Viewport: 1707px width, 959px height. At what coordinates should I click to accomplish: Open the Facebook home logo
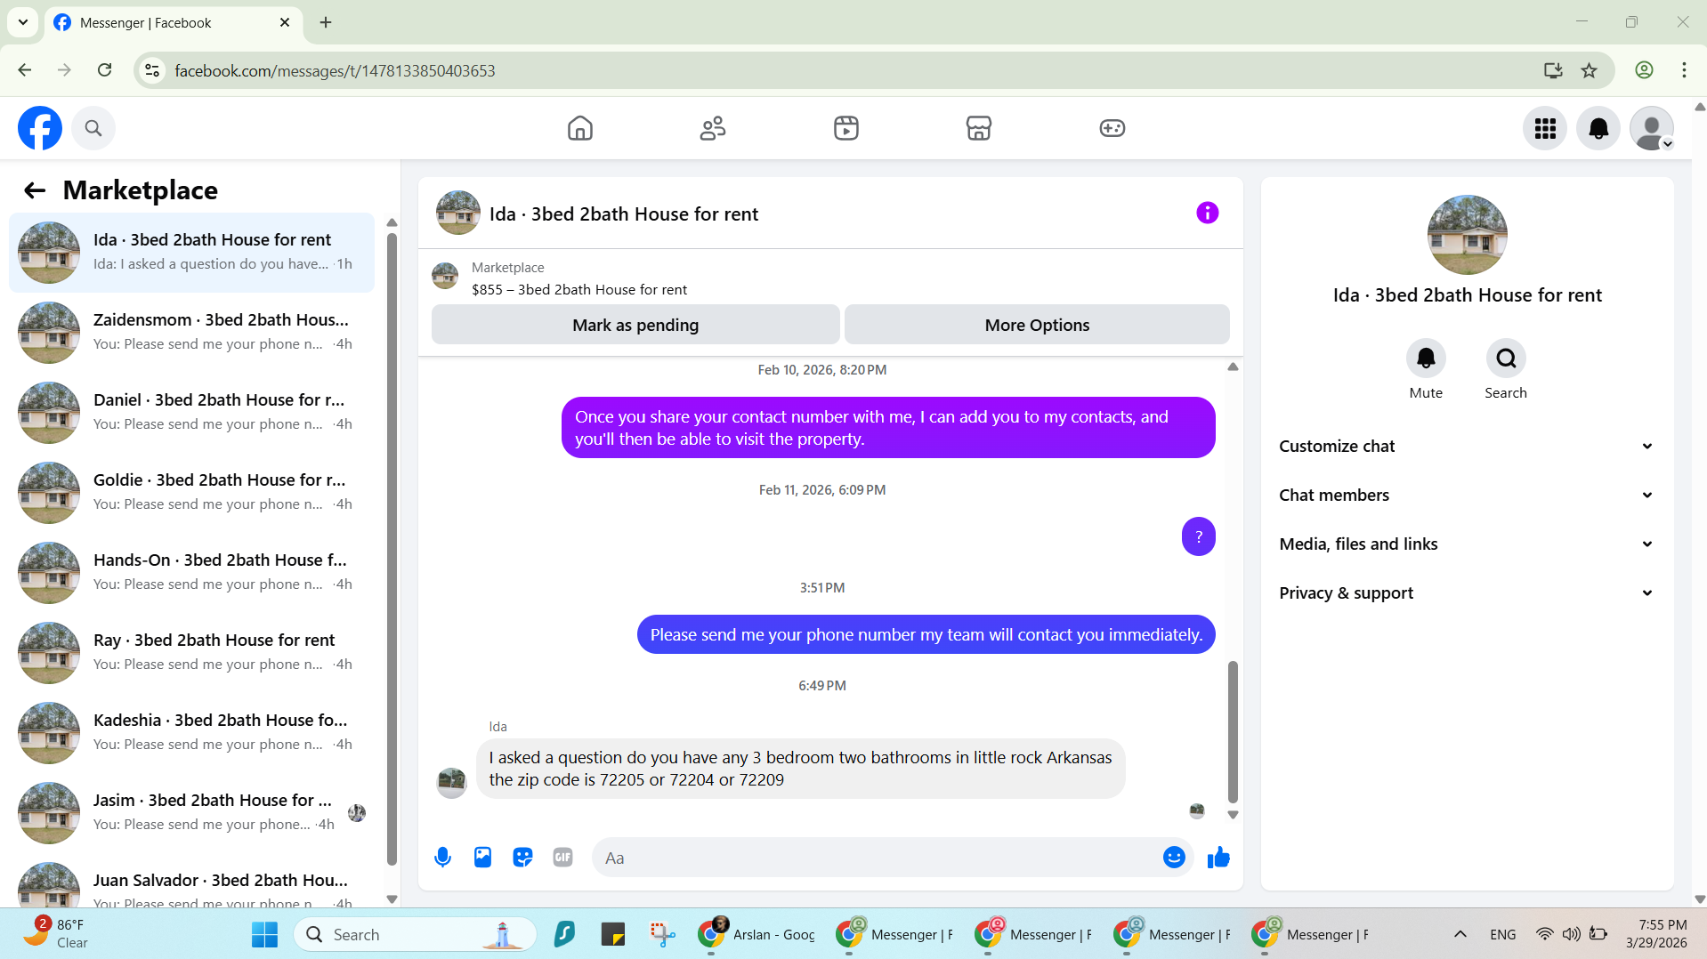(x=40, y=128)
